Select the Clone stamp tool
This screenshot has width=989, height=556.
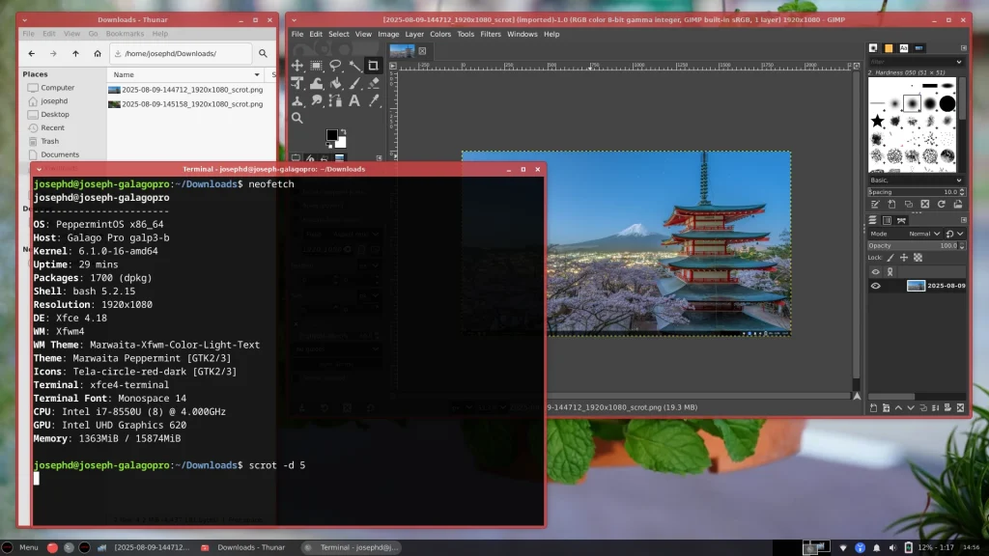coord(297,100)
